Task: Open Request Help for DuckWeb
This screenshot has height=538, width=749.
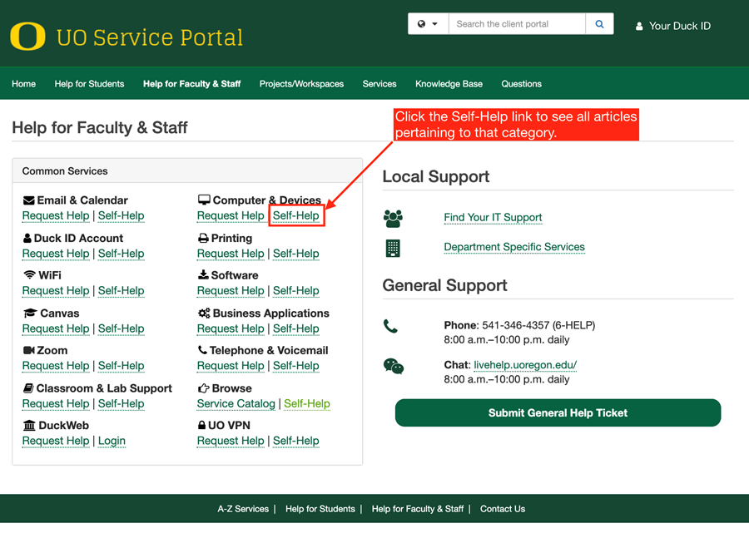Action: 56,441
